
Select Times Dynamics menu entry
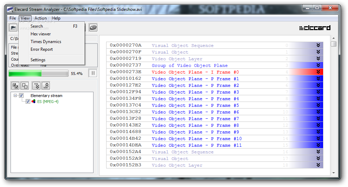(51, 42)
